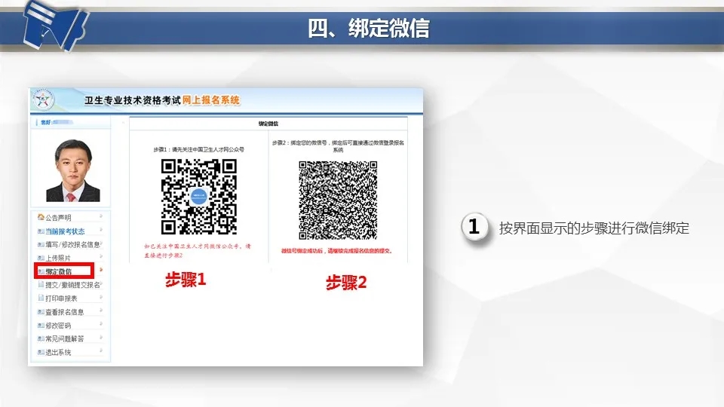Image resolution: width=724 pixels, height=407 pixels.
Task: Click the icon beside 绑定微信
Action: (x=41, y=271)
